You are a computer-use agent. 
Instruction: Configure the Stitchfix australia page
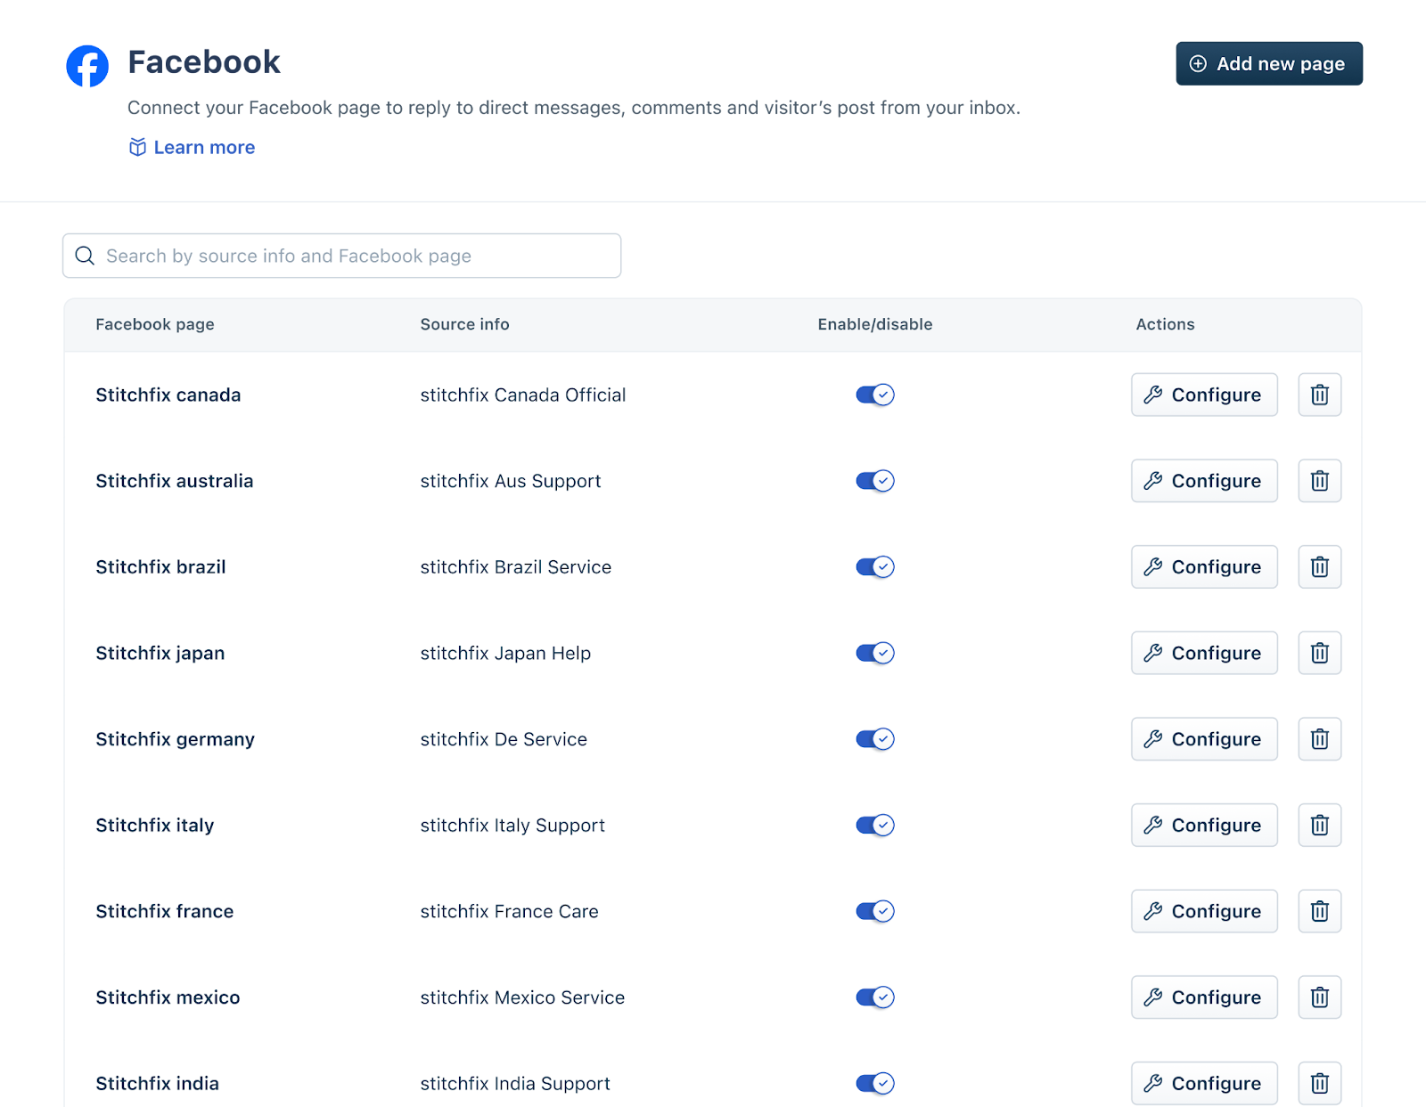1204,481
